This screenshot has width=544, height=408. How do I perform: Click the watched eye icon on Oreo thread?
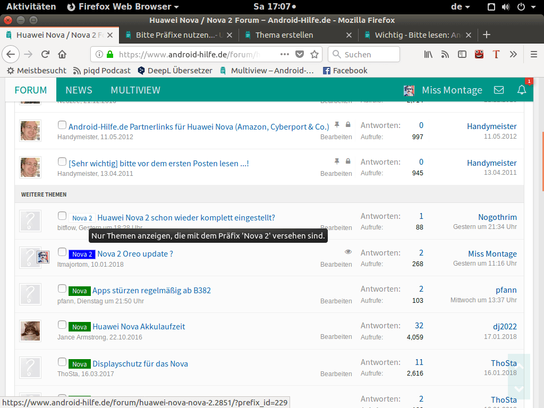pos(348,252)
